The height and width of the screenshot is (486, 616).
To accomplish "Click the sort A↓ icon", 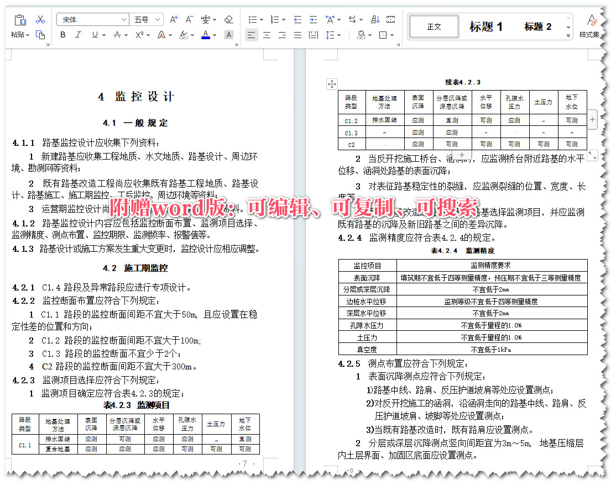I will coord(375,18).
